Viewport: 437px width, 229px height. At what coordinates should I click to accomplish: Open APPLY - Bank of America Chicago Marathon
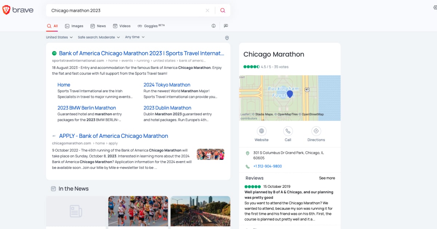pyautogui.click(x=113, y=136)
